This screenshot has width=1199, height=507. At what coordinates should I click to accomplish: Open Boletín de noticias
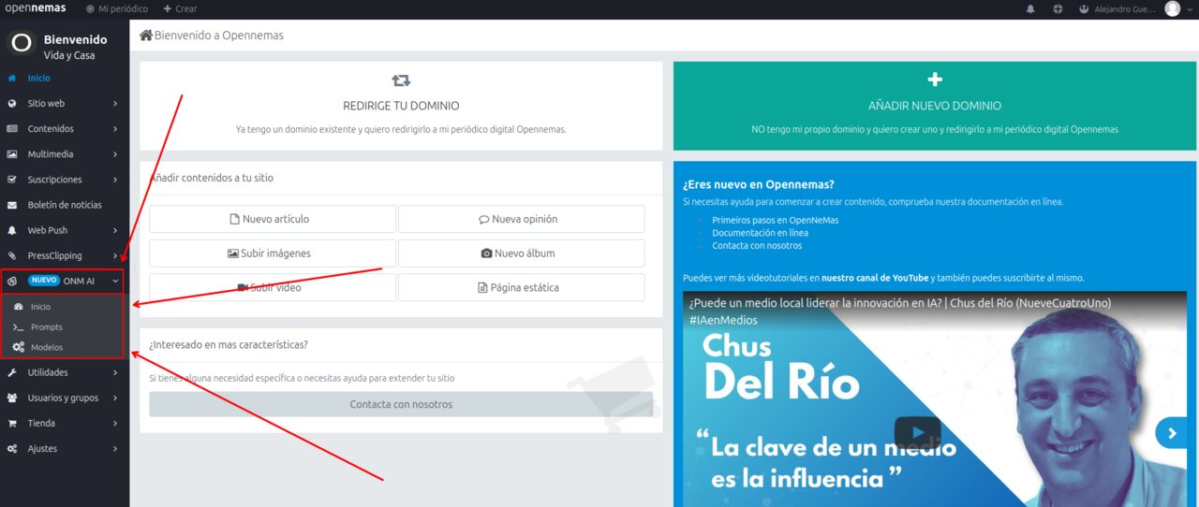coord(65,205)
